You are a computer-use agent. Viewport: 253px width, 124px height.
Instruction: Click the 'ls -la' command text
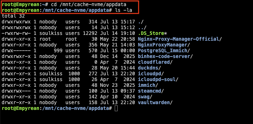(x=123, y=10)
